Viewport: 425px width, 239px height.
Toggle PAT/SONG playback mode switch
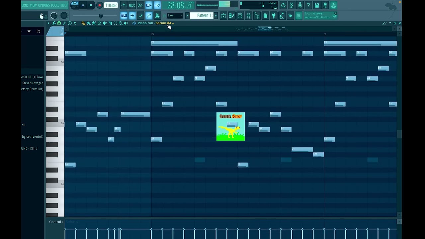[x=75, y=5]
